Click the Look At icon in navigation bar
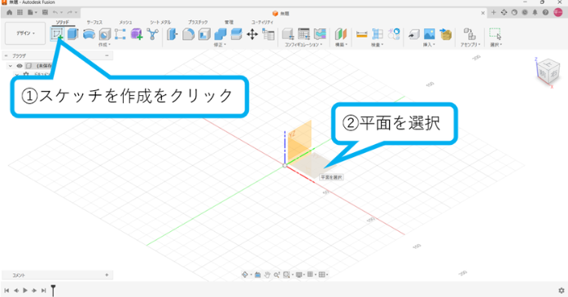 coord(258,275)
